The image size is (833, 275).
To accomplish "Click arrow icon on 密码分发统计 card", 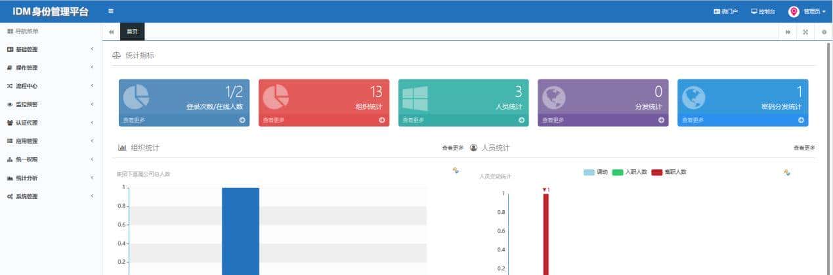I will (801, 120).
